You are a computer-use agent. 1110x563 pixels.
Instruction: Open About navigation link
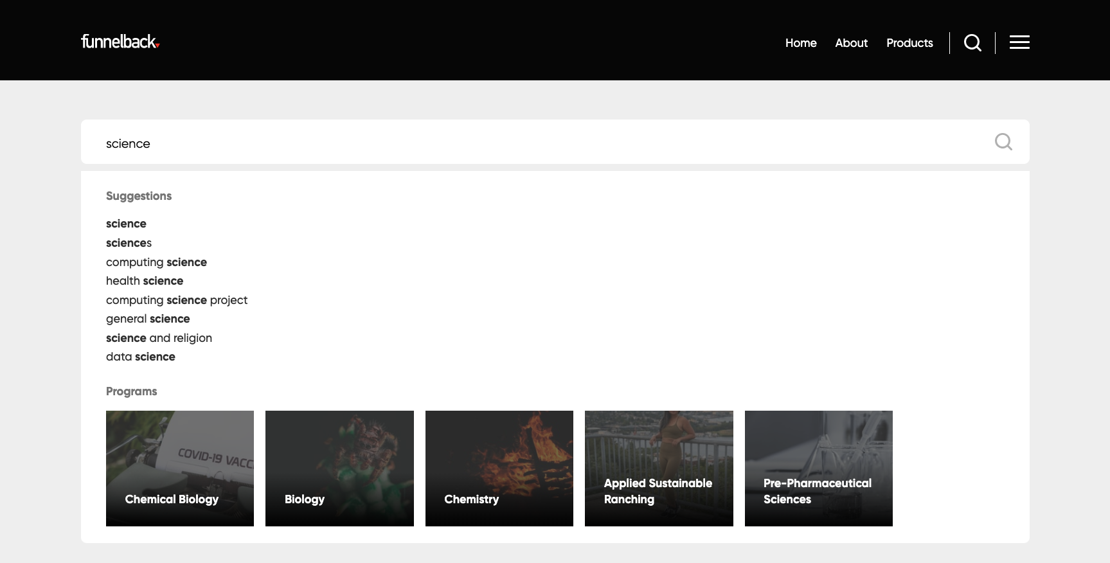coord(851,43)
